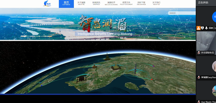Click the dark gate monument model

click(81, 79)
